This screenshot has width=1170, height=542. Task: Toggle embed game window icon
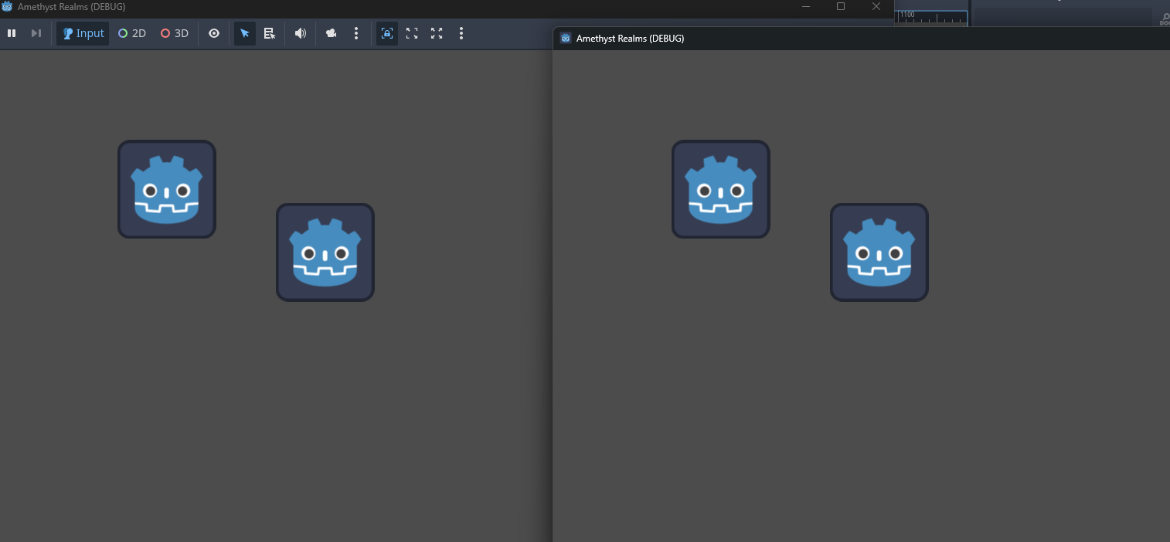pos(387,33)
